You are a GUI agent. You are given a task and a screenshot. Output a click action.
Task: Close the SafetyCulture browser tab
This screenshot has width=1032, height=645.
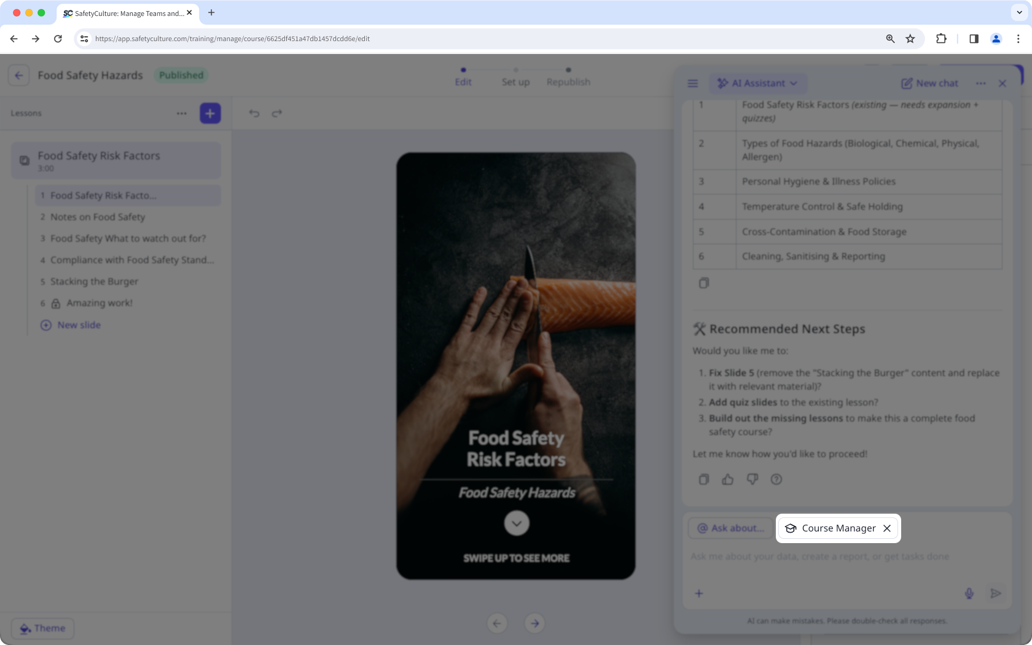(x=189, y=13)
